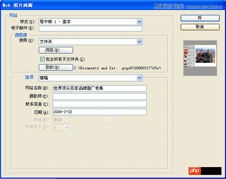The image size is (226, 179).
Task: Open the 样式 style dropdown
Action: (91, 22)
